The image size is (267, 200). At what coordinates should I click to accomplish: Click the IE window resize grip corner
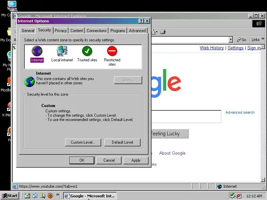tap(264, 187)
